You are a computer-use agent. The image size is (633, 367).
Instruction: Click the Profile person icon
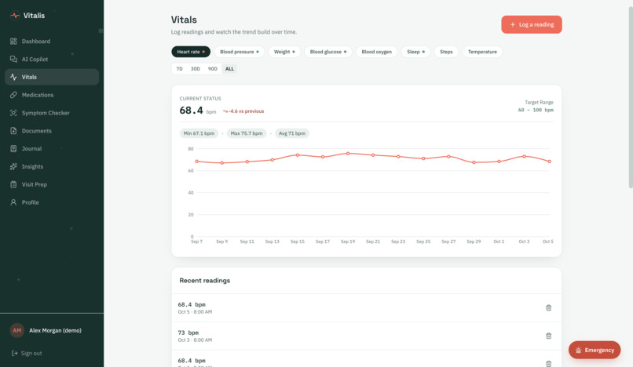click(13, 202)
